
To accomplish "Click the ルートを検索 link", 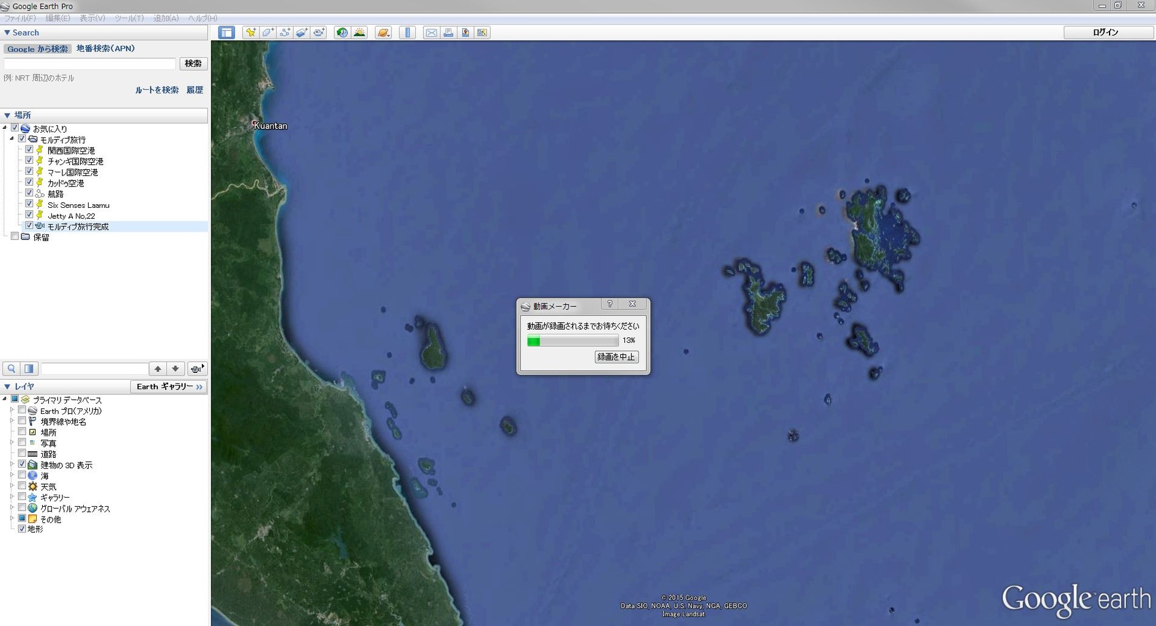I will coord(157,90).
